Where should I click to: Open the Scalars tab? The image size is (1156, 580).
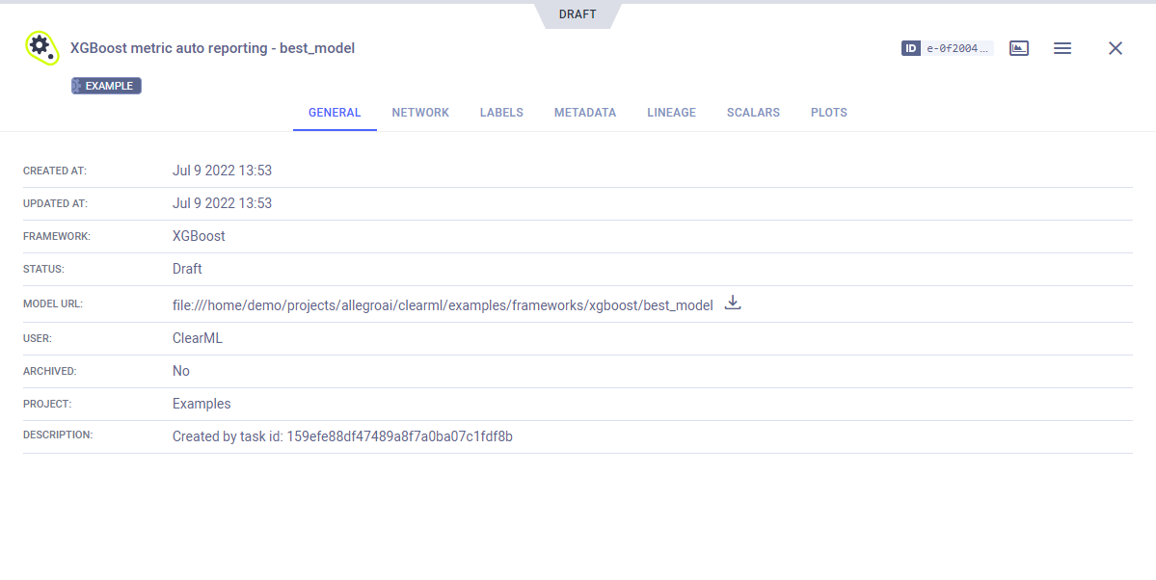[753, 113]
